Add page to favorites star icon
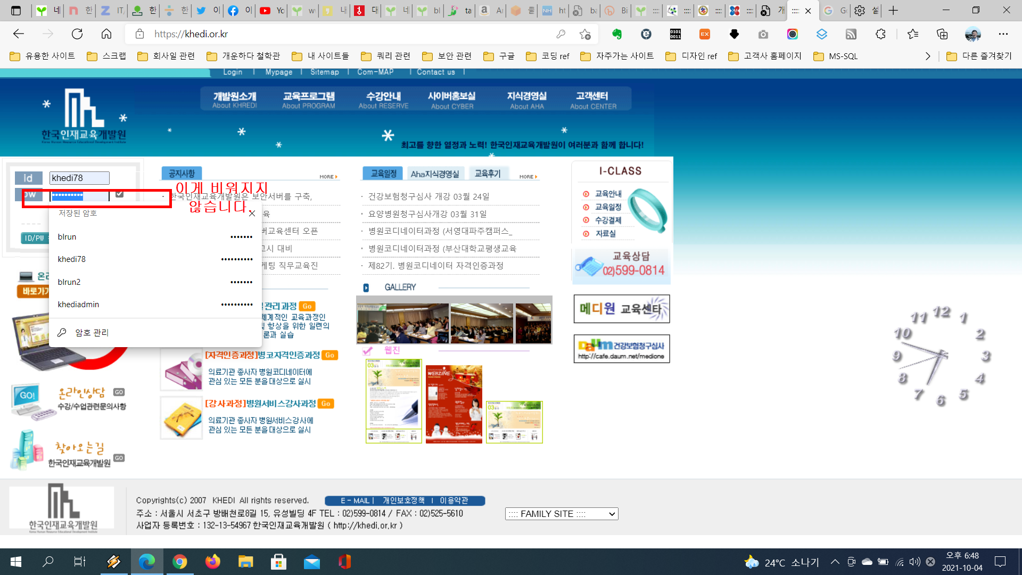1022x575 pixels. [x=585, y=34]
